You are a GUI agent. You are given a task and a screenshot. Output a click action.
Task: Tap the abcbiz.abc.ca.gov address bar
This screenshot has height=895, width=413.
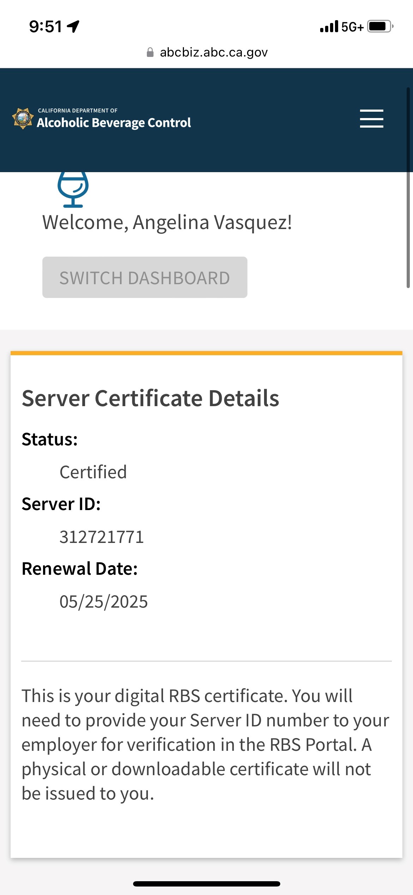214,52
